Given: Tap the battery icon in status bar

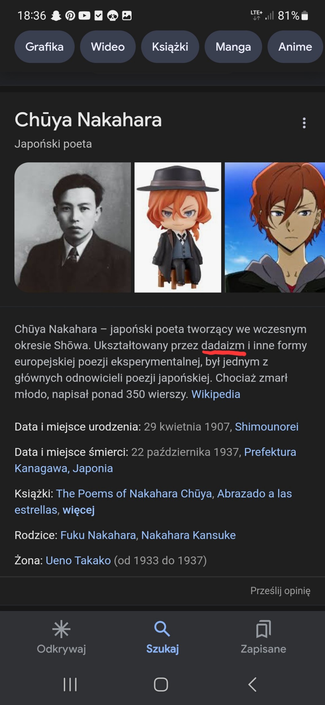Looking at the screenshot, I should (305, 15).
